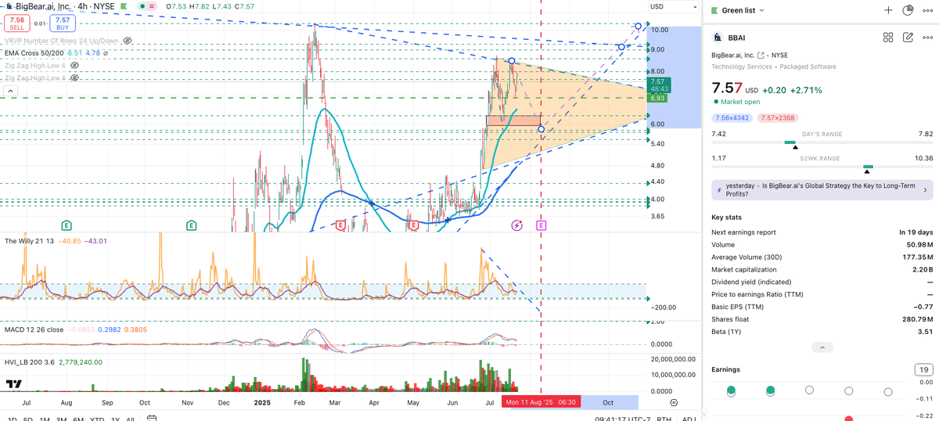Click the 10.00 price axis label
The image size is (939, 421).
[x=659, y=30]
